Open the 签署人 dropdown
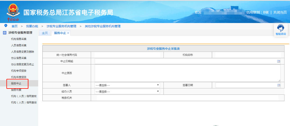Screen dimensions: 290x126 [127, 85]
